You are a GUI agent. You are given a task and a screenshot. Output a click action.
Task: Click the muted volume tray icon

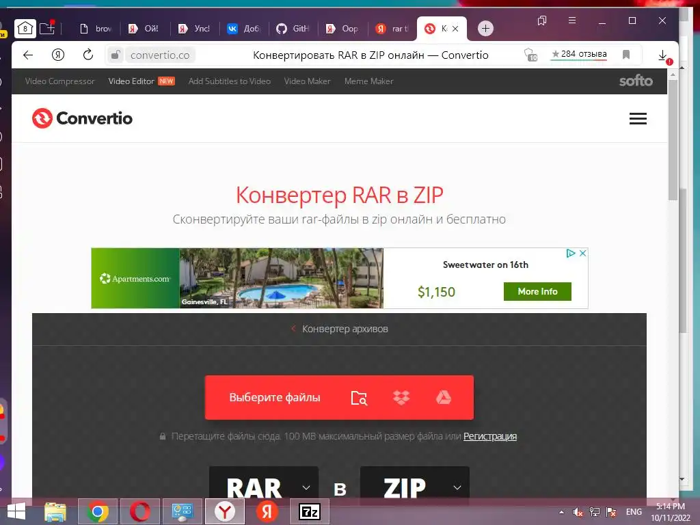tap(578, 512)
